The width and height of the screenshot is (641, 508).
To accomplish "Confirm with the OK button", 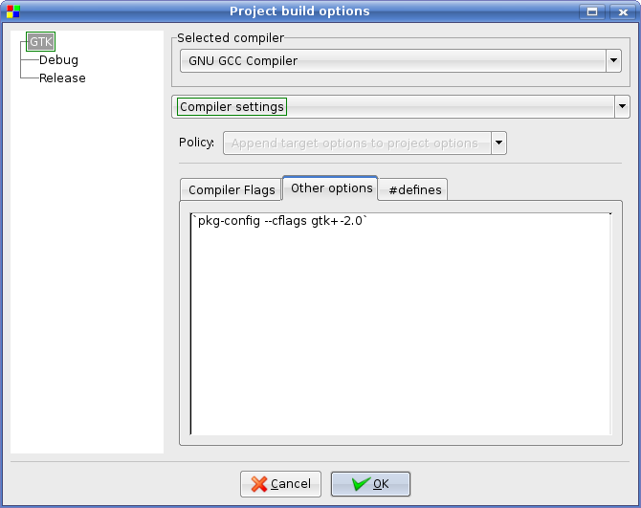I will 370,484.
